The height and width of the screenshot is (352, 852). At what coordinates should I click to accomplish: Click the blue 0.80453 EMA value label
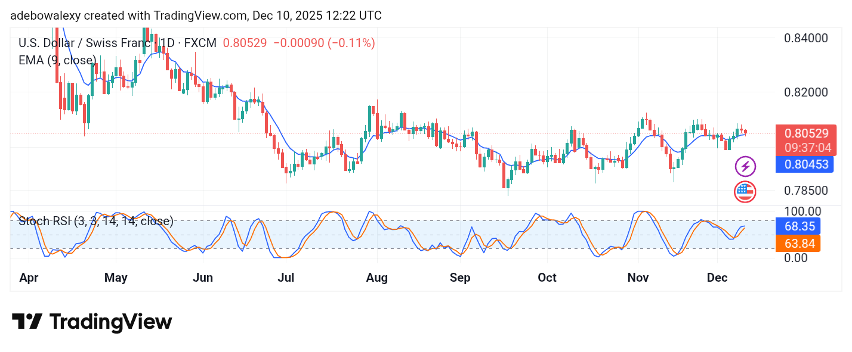804,164
